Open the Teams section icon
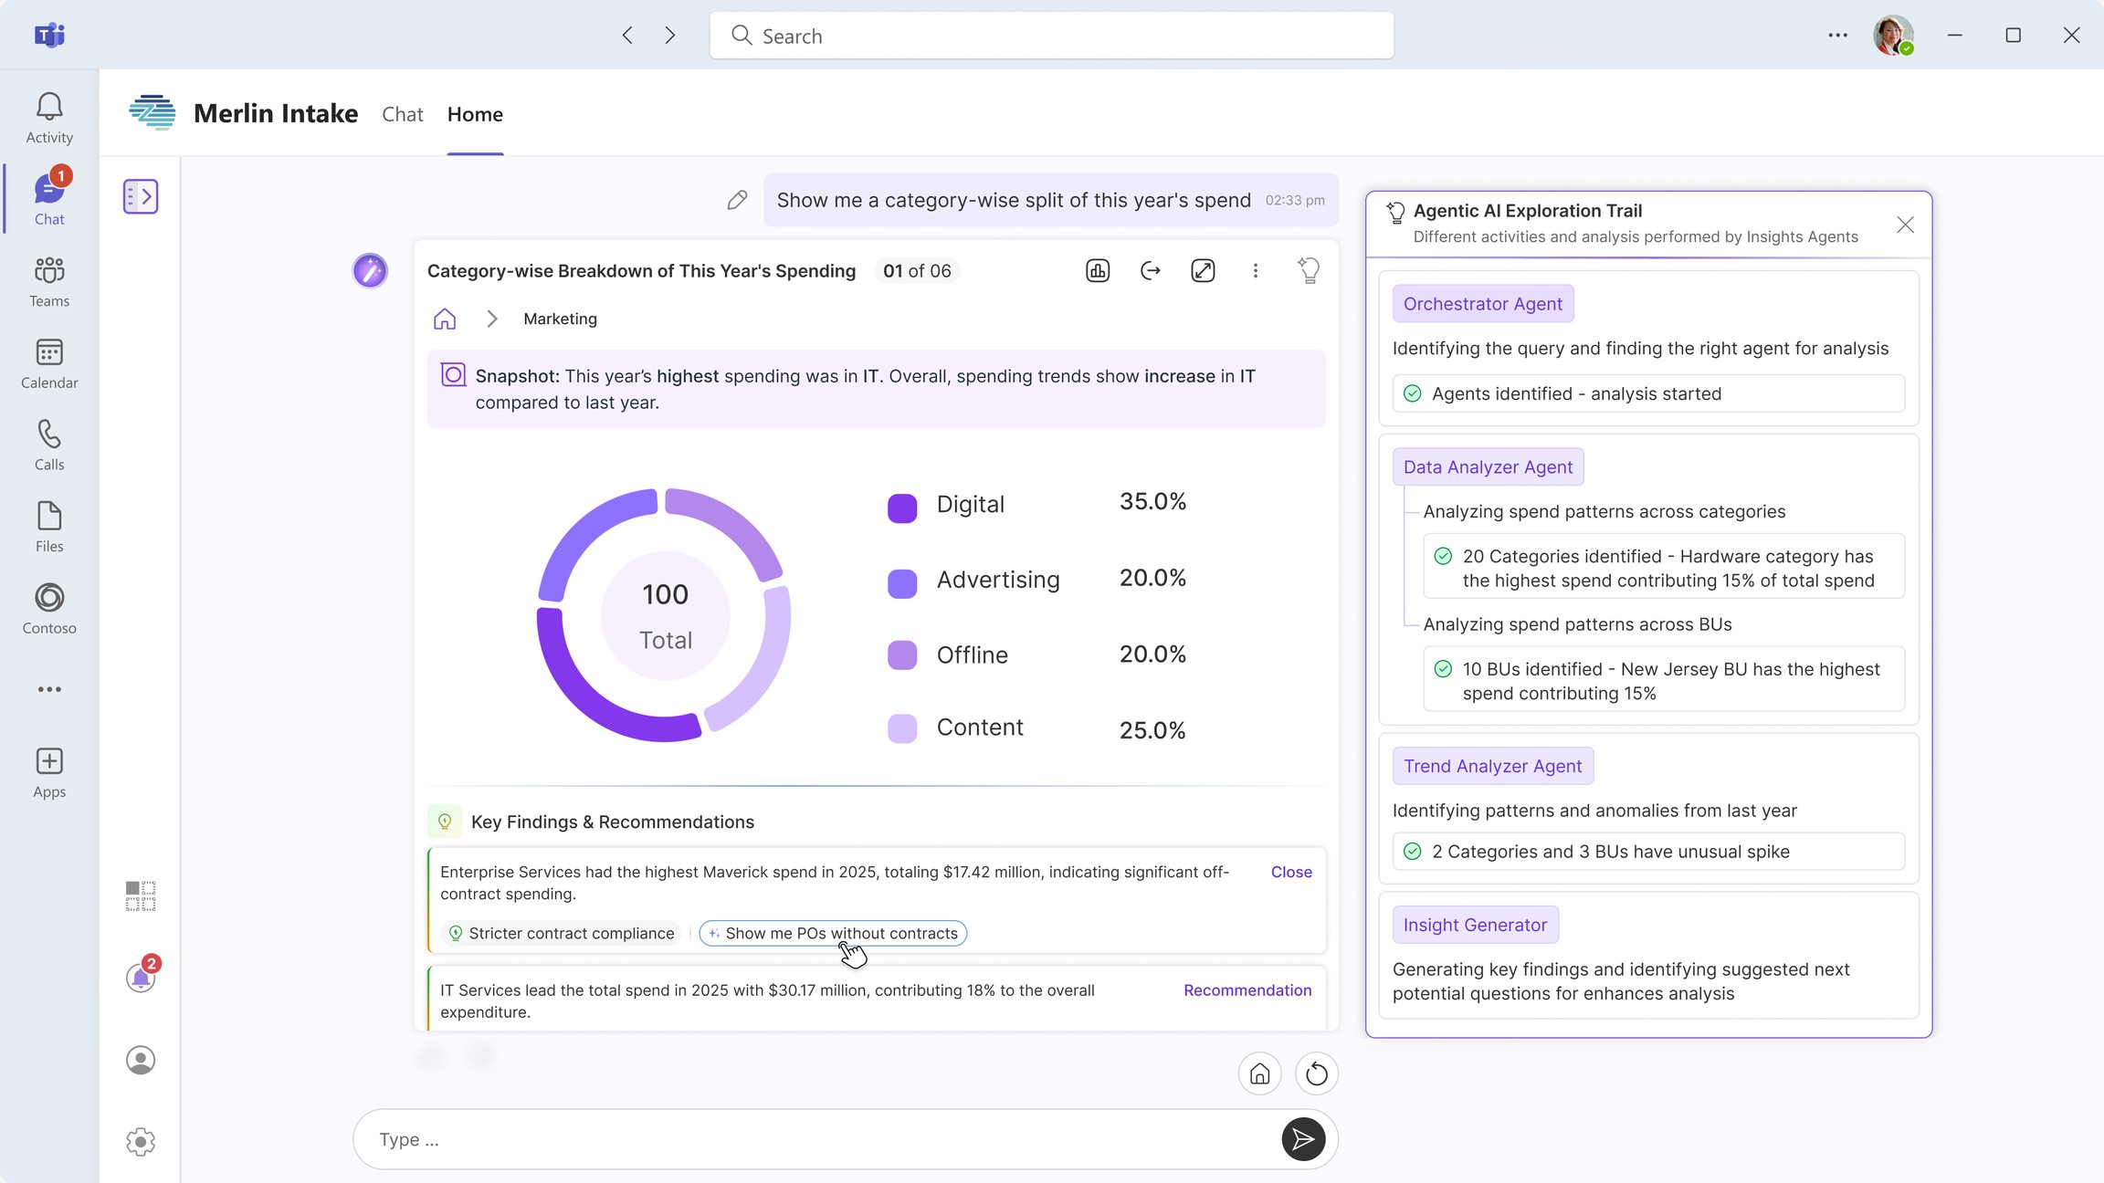 pos(49,282)
